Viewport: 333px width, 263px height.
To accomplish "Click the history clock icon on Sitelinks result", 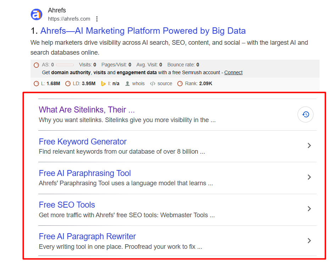I will pos(305,114).
